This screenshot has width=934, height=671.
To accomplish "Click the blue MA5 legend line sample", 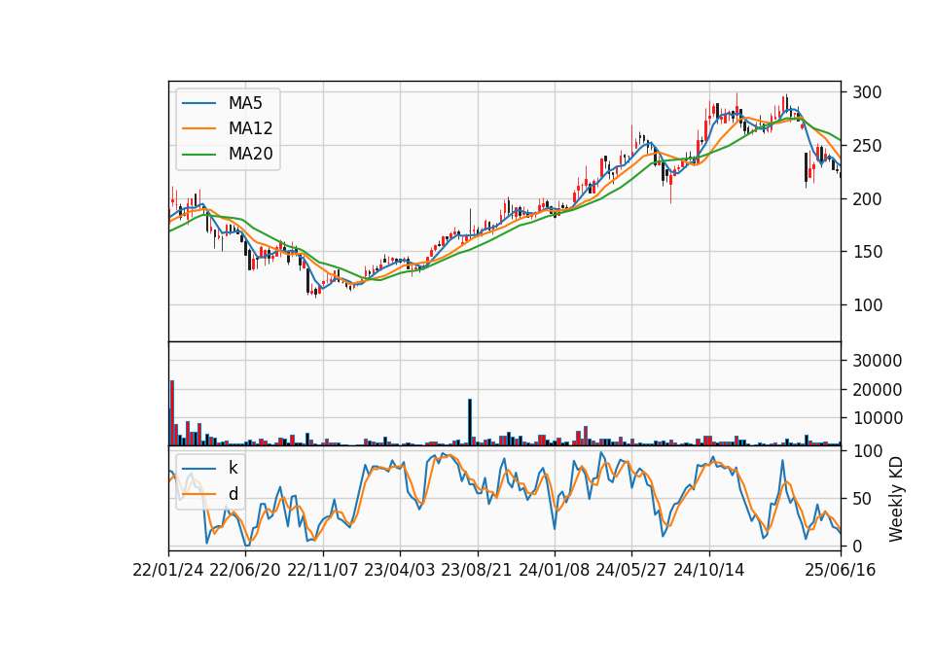I will pyautogui.click(x=198, y=104).
